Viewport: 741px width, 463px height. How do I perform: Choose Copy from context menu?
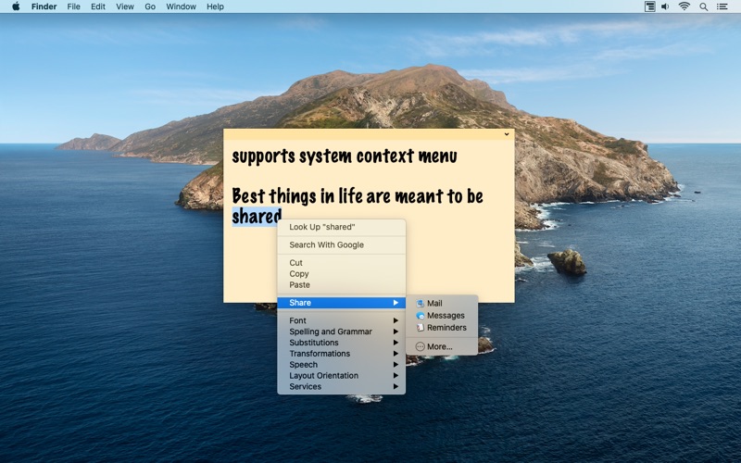pyautogui.click(x=341, y=273)
